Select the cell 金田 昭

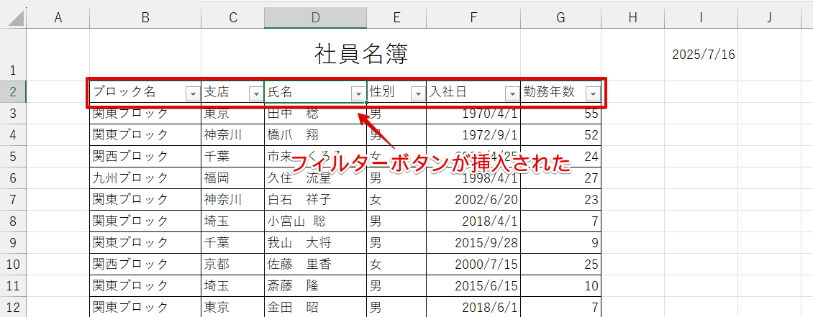pos(315,307)
